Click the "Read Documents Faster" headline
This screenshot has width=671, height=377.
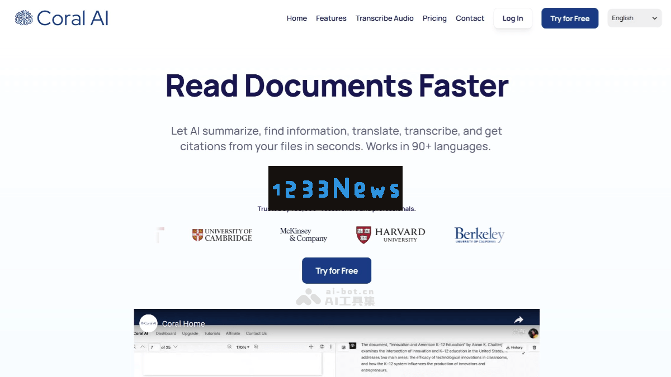337,85
